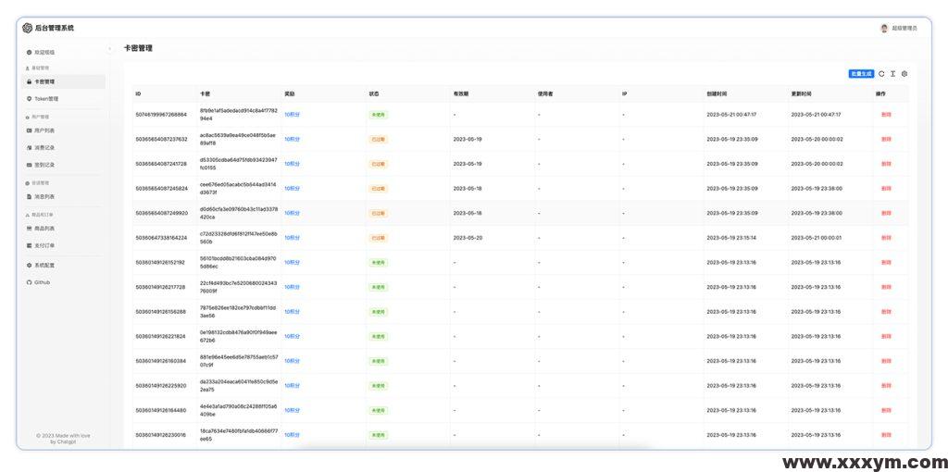Viewport: 948px width, 472px height.
Task: Open 支付订单 in the sidebar
Action: [x=44, y=245]
